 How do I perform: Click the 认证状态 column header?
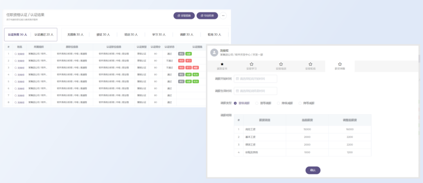click(x=170, y=47)
